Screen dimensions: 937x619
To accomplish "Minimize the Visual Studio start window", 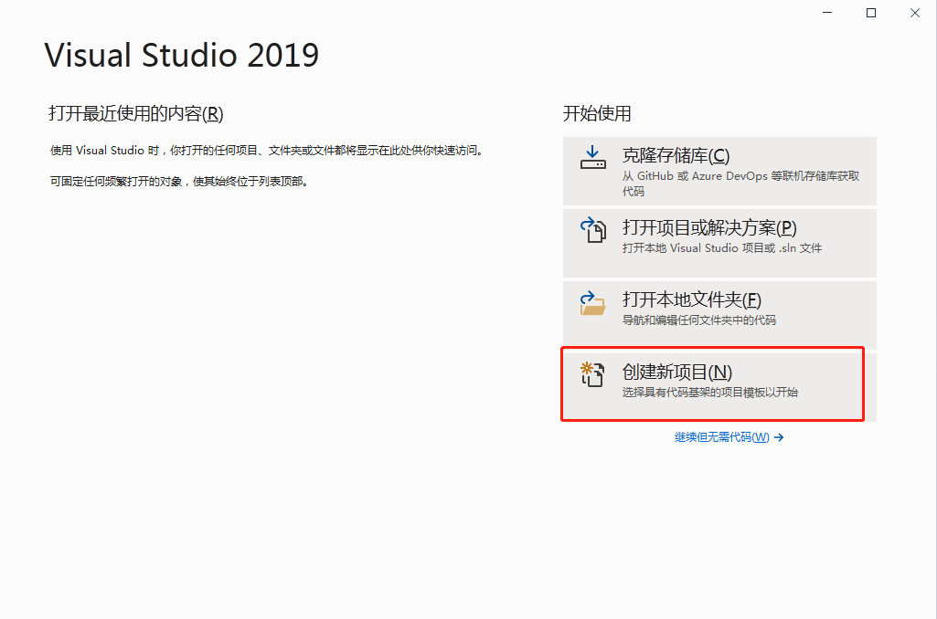I will coord(827,13).
